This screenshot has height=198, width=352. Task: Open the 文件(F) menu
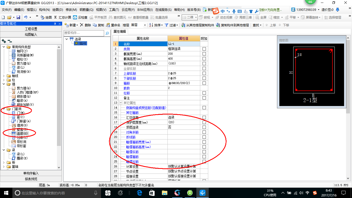7,10
